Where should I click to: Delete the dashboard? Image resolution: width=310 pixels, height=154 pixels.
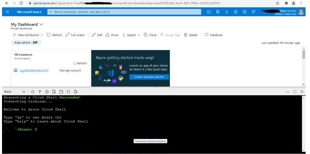coord(191,35)
